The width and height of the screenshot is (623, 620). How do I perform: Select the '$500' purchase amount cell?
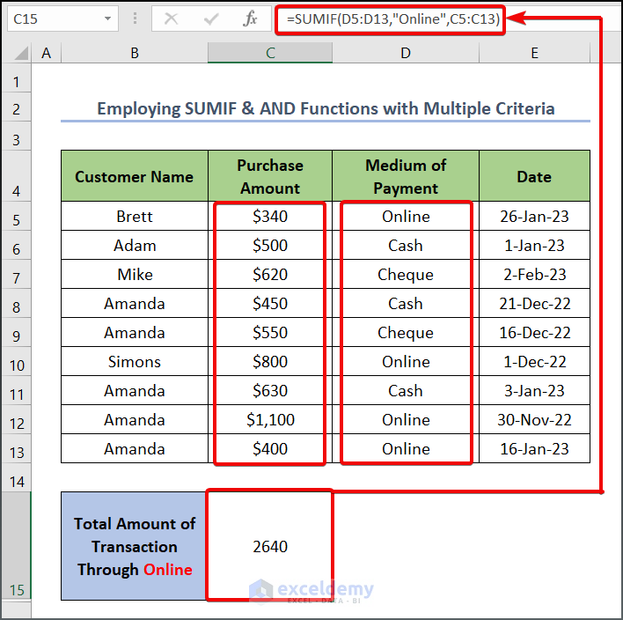[x=270, y=245]
